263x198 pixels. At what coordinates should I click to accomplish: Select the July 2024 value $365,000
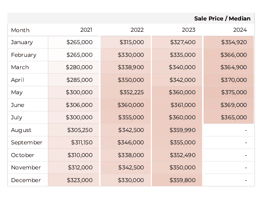pyautogui.click(x=234, y=118)
